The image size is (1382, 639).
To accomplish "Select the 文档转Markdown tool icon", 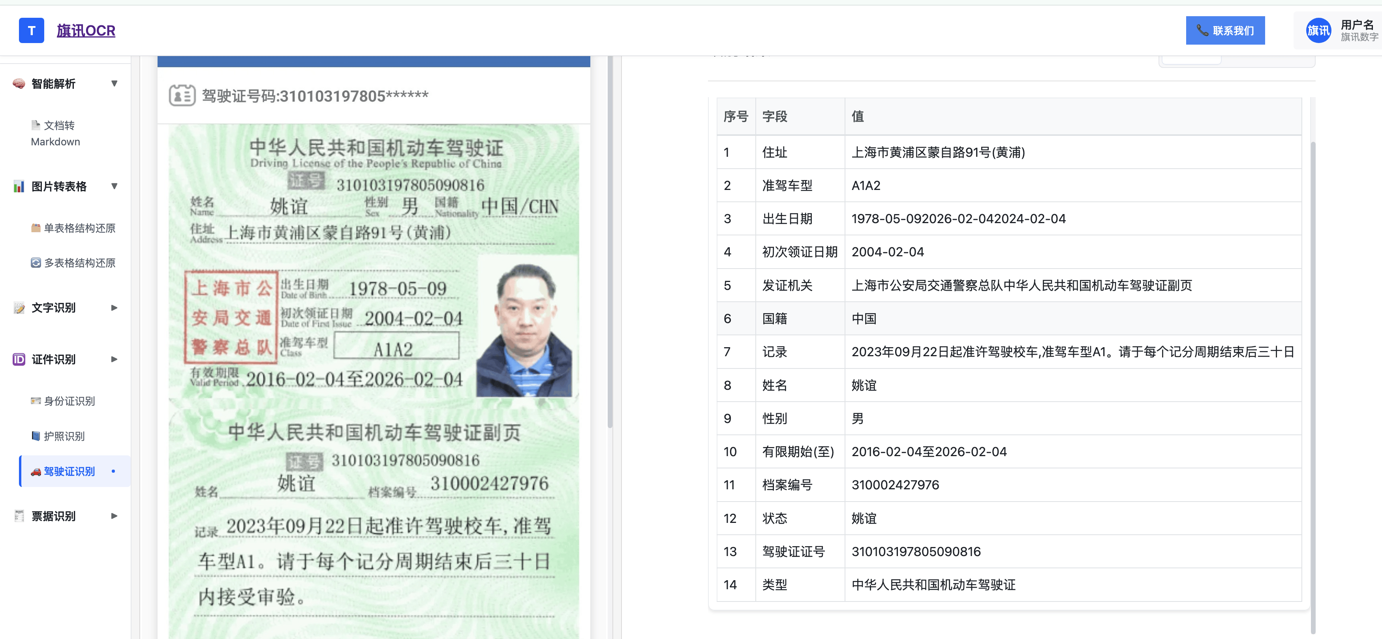I will click(x=36, y=126).
